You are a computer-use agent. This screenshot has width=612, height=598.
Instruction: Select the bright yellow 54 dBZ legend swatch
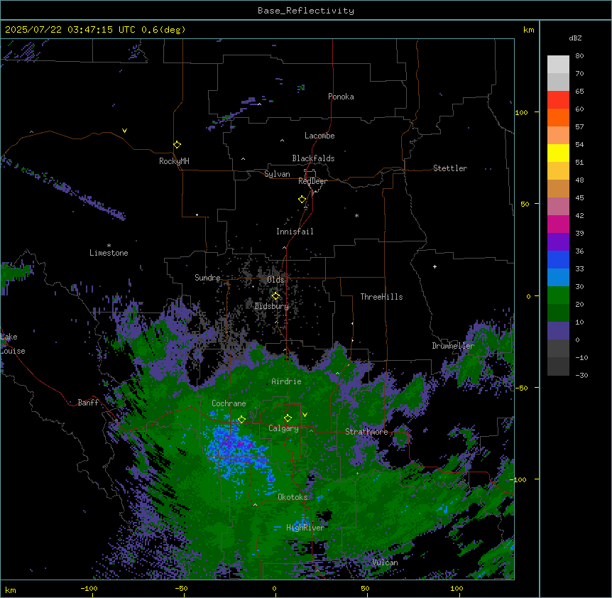point(558,153)
